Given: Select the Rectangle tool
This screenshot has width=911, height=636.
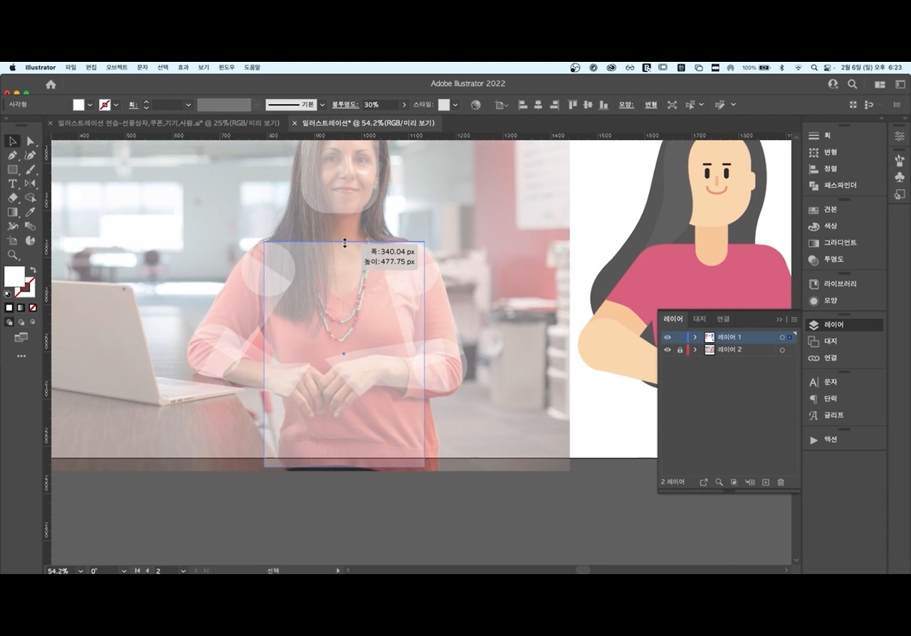Looking at the screenshot, I should (x=13, y=170).
